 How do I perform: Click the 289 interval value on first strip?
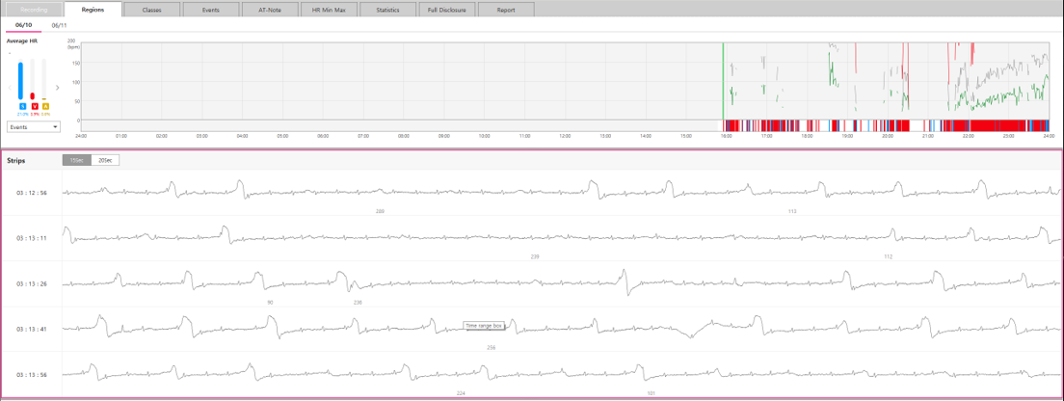(x=380, y=211)
